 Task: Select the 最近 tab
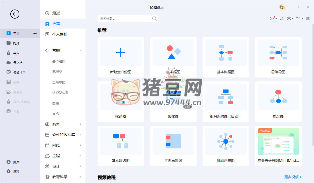click(56, 13)
